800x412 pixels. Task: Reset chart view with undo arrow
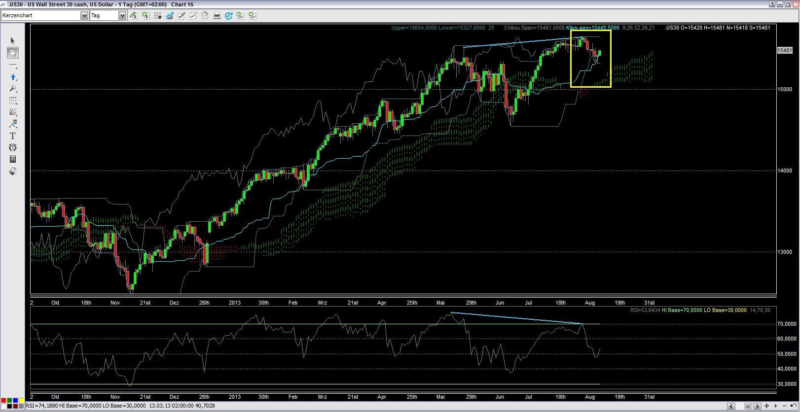click(x=793, y=406)
